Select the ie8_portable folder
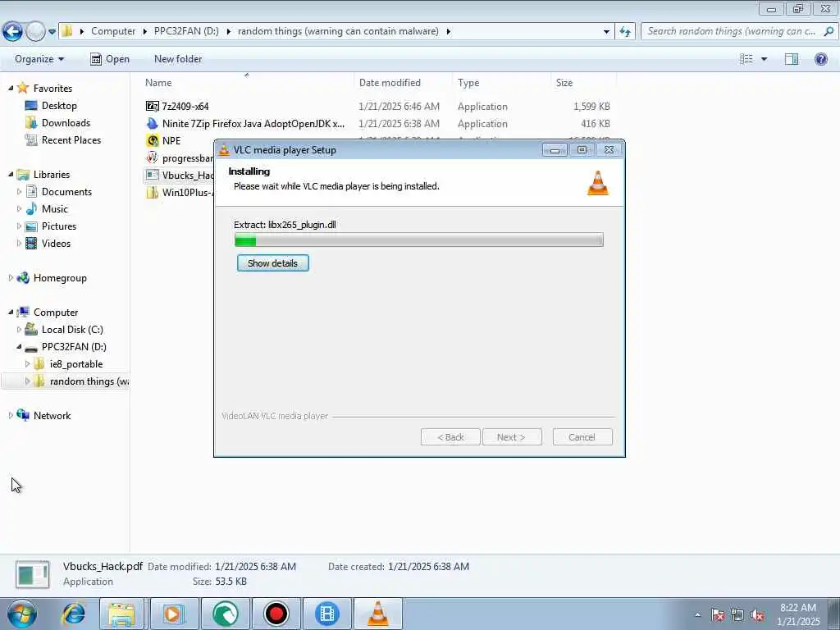840x630 pixels. pyautogui.click(x=76, y=363)
